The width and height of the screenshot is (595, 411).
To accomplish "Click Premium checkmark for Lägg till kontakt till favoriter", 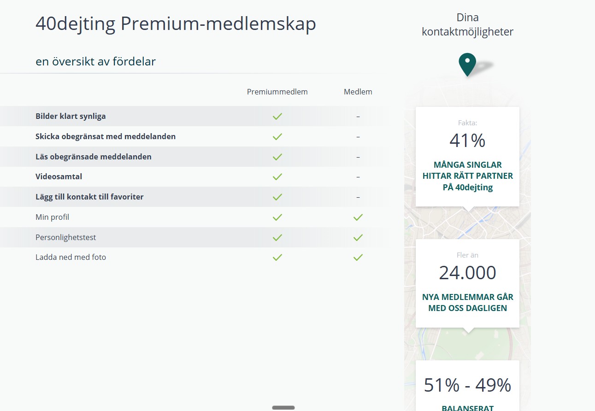I will click(277, 197).
